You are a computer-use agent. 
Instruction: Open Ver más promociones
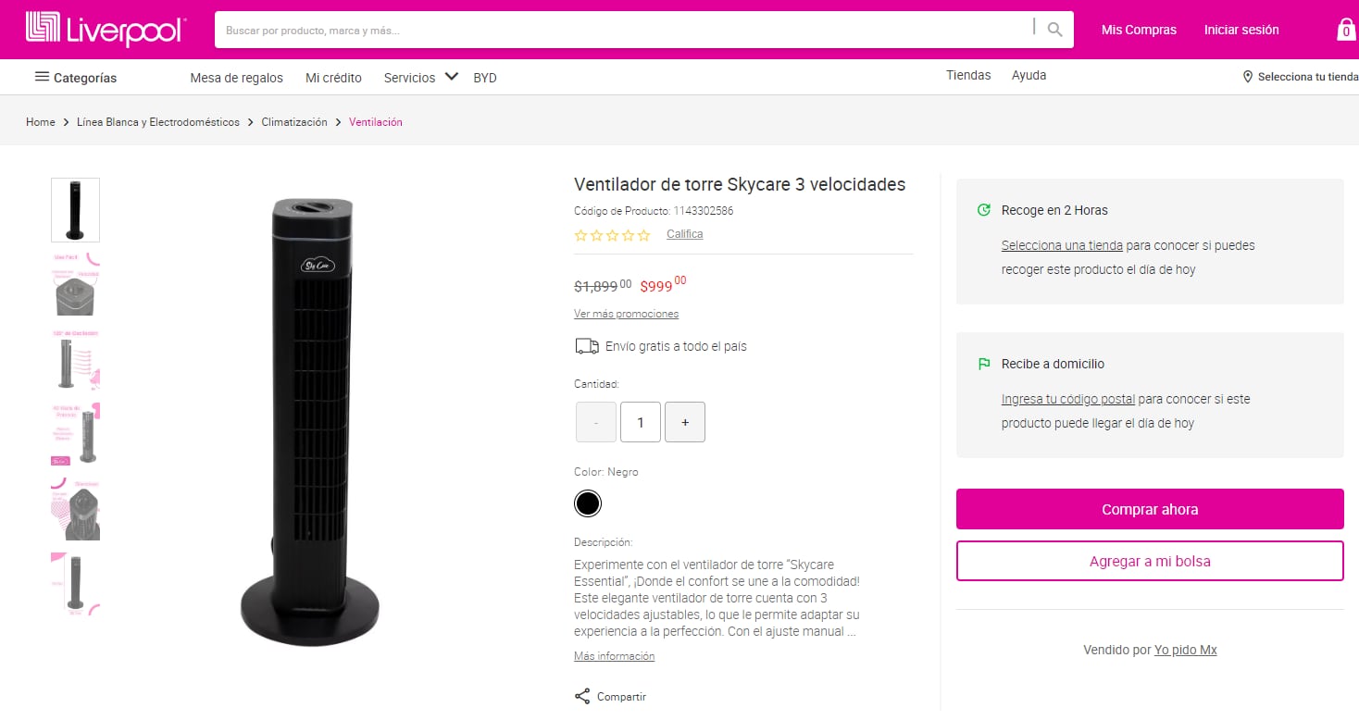[x=627, y=314]
